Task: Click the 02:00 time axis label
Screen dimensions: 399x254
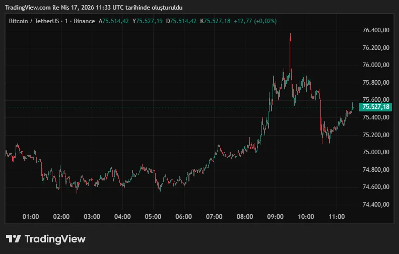Action: [61, 217]
